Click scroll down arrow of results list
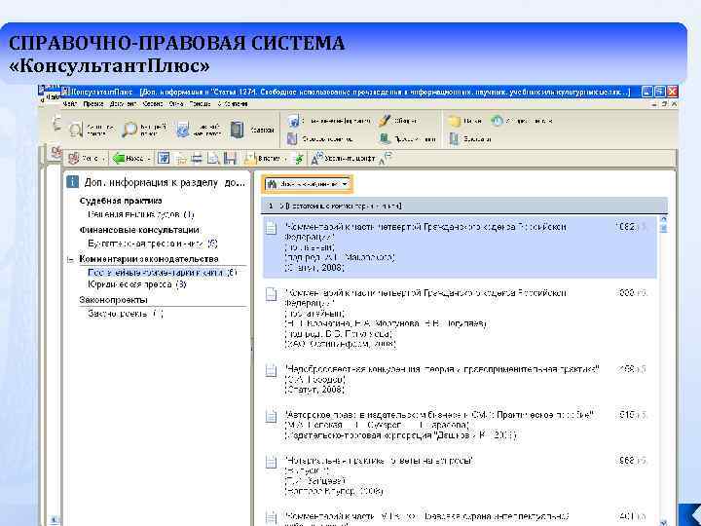The image size is (701, 526). click(x=663, y=522)
